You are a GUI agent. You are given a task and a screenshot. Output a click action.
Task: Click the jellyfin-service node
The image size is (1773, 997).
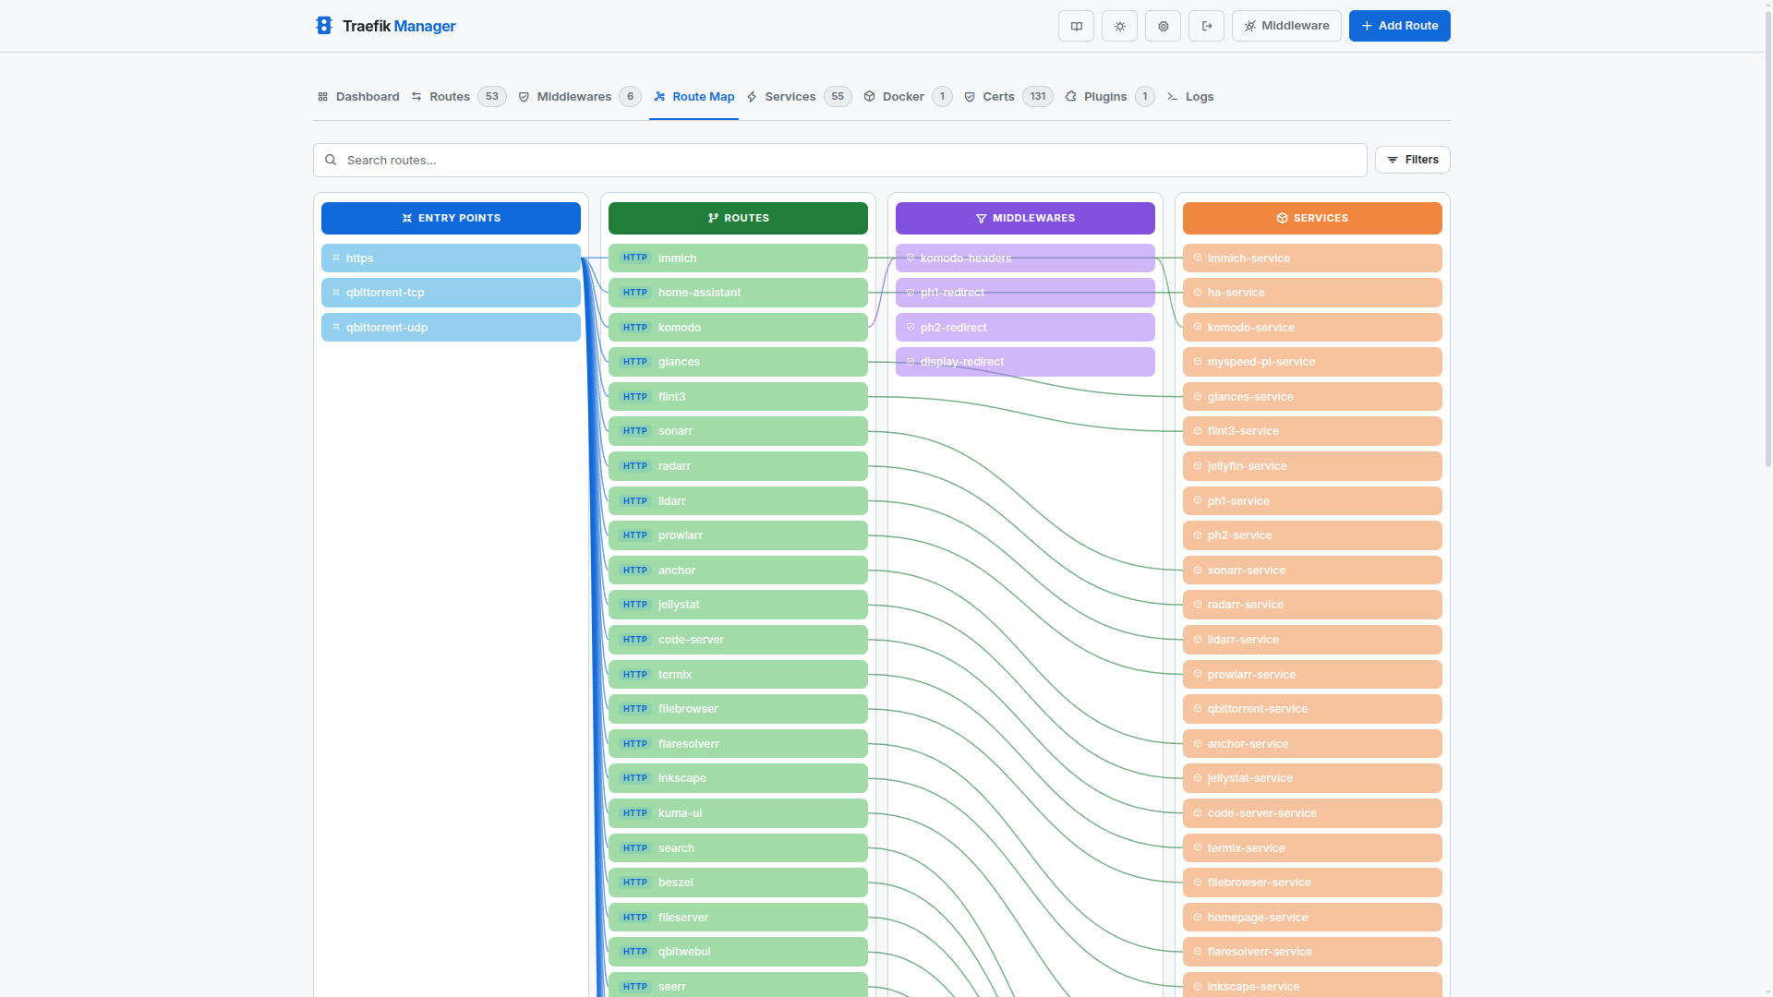tap(1311, 466)
